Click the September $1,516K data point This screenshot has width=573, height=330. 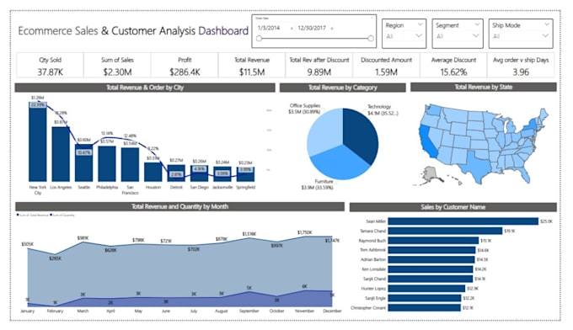pos(249,239)
